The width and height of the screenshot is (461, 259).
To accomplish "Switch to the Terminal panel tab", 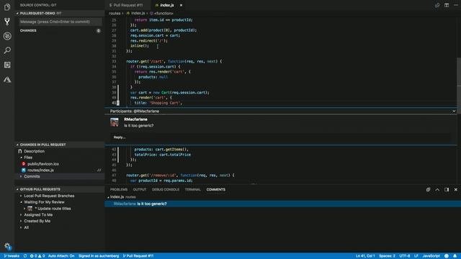I will [193, 189].
